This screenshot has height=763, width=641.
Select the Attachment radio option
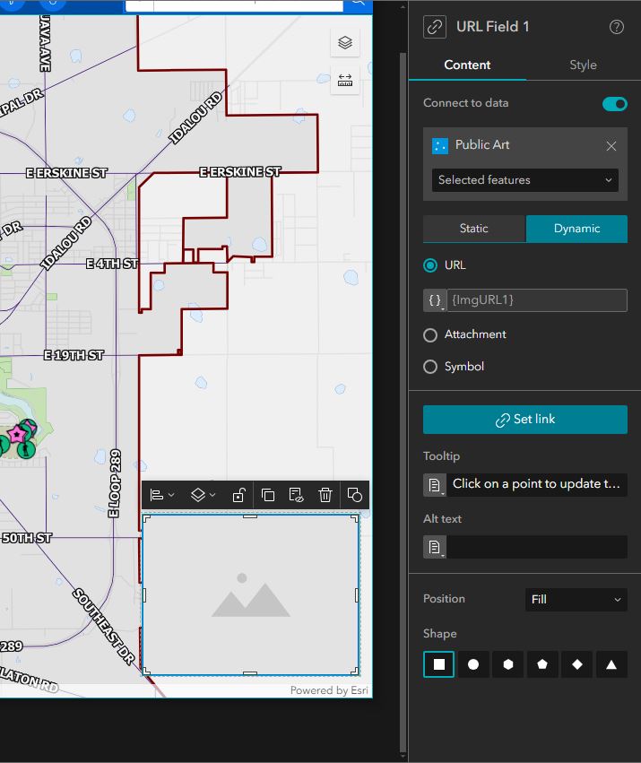coord(430,334)
